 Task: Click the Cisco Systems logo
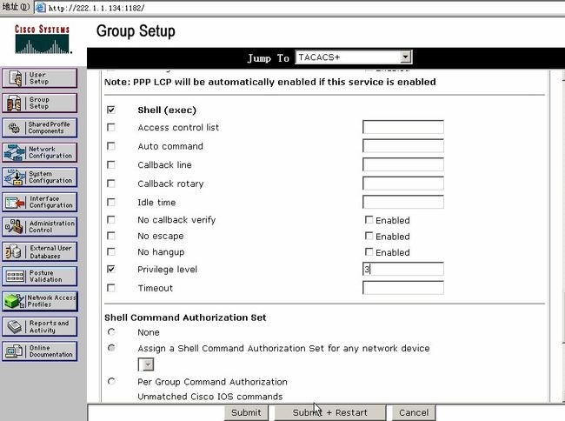43,39
